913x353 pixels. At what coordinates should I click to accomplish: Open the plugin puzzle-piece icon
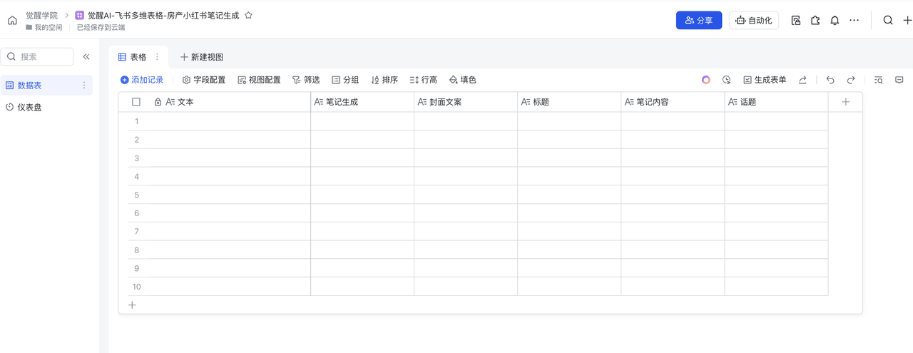(x=815, y=21)
